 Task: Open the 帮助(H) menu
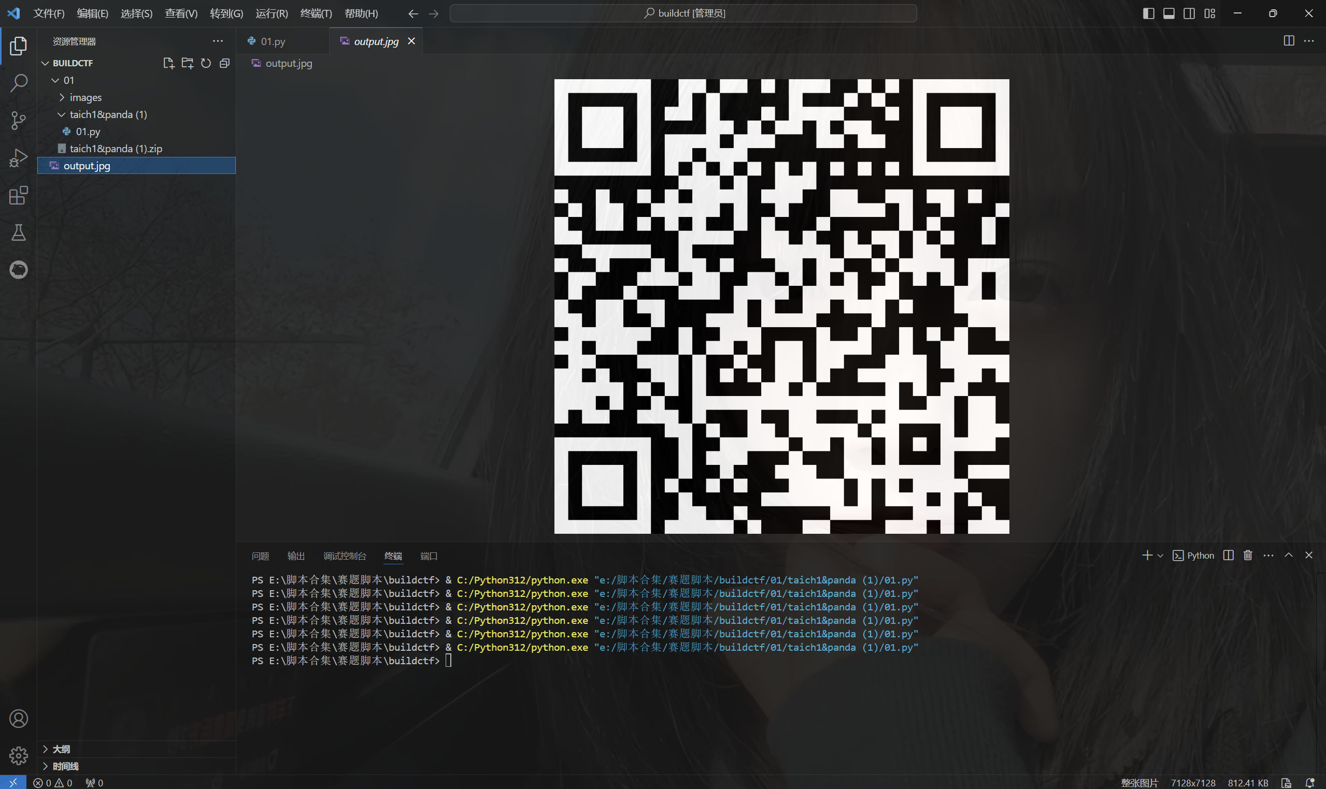pos(361,14)
